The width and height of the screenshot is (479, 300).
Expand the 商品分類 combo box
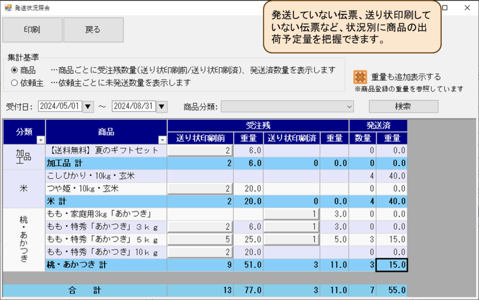pos(349,107)
